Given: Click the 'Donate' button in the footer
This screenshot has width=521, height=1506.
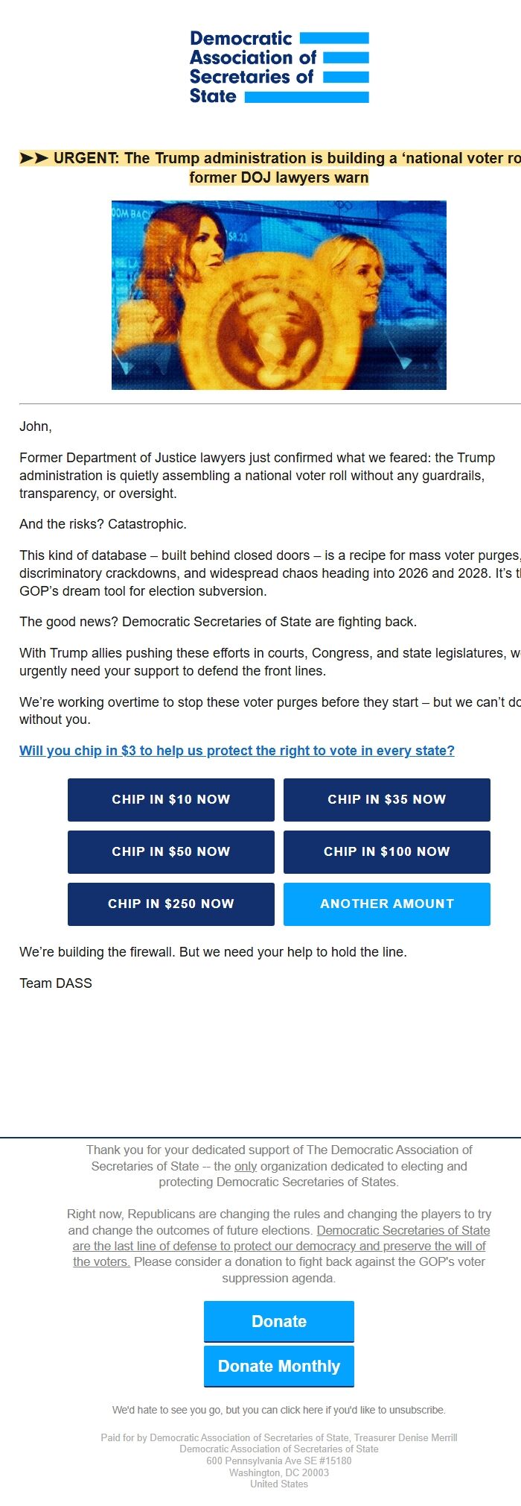Looking at the screenshot, I should coord(278,1321).
